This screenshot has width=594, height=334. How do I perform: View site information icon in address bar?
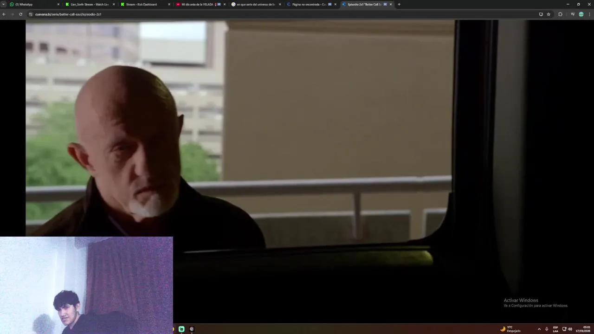click(x=31, y=14)
